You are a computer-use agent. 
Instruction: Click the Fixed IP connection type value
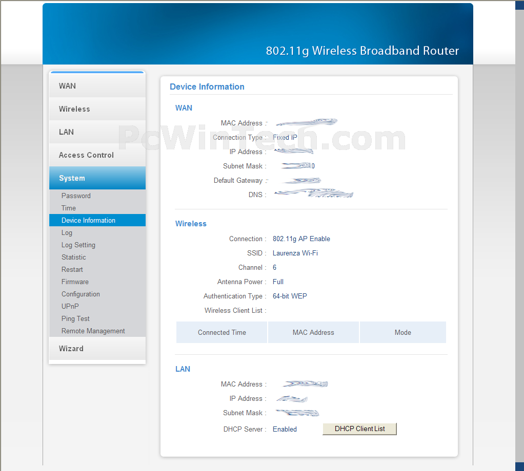click(285, 137)
